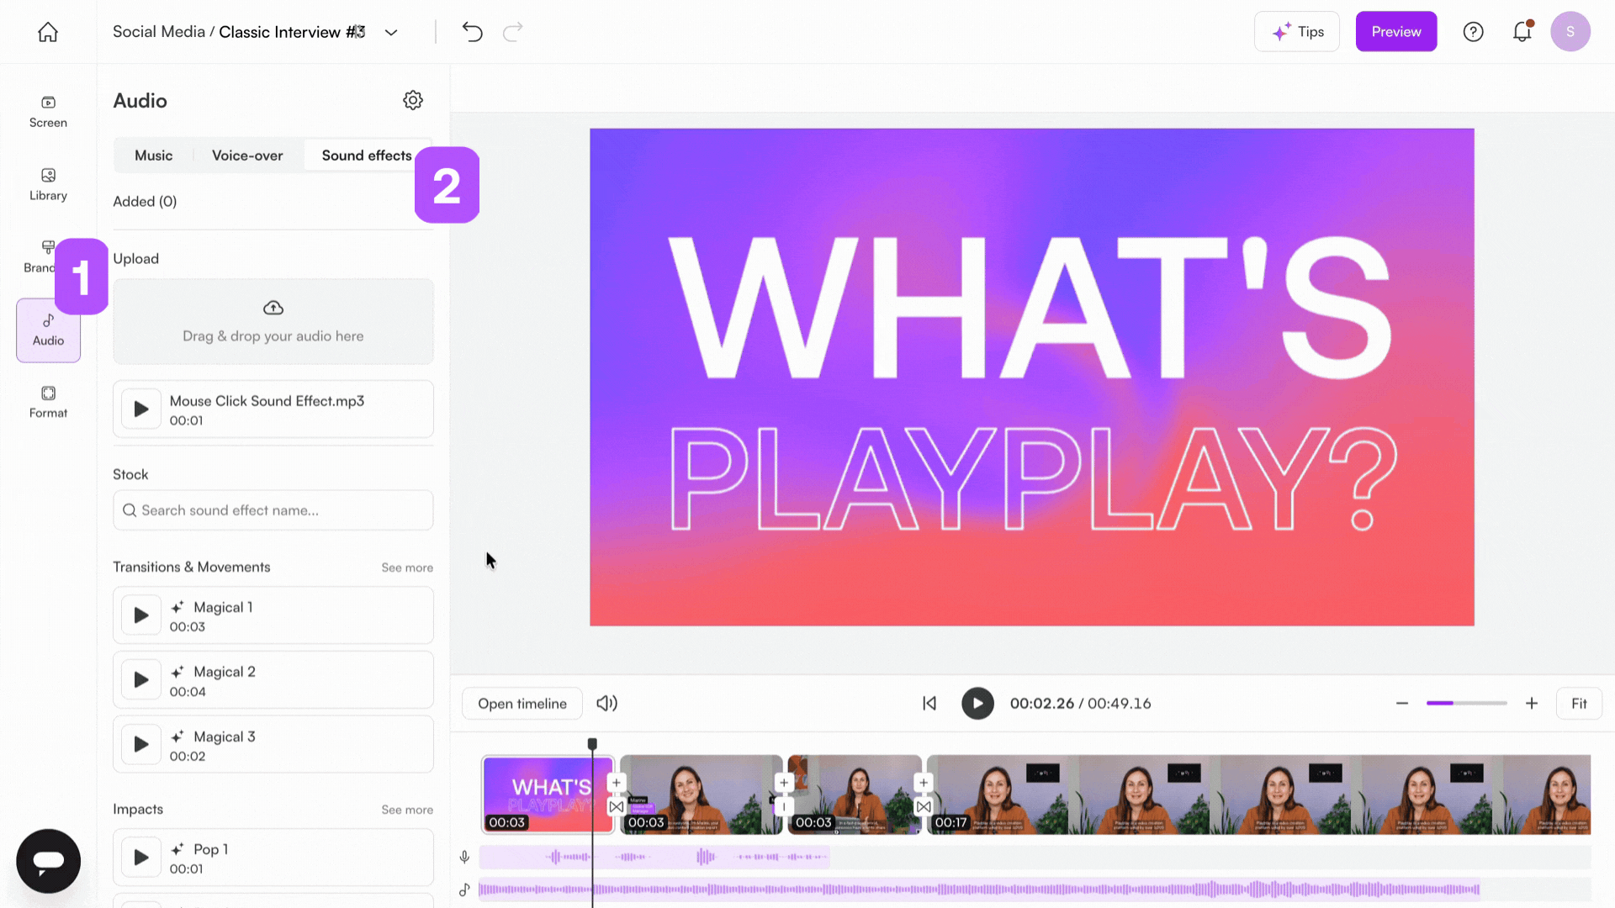This screenshot has height=908, width=1615.
Task: Open the Screen panel in sidebar
Action: [48, 111]
